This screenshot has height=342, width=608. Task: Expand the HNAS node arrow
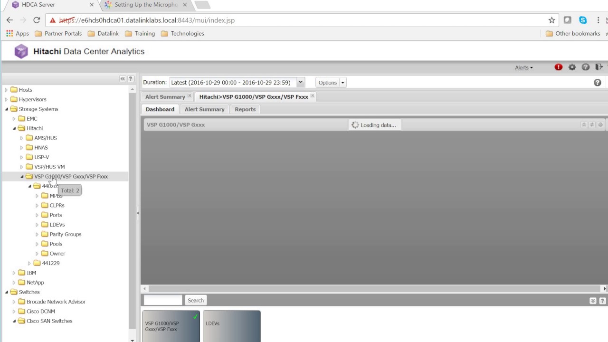(x=21, y=148)
